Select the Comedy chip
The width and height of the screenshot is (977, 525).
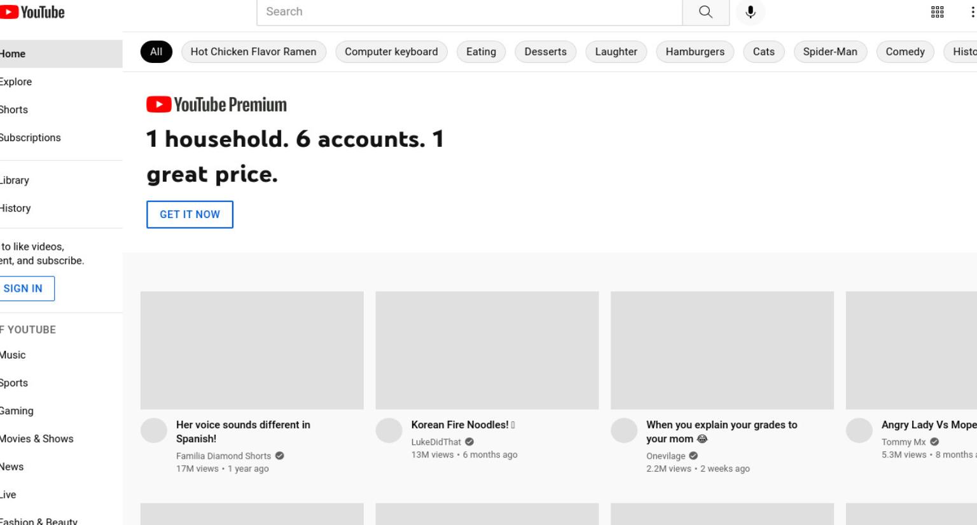(x=905, y=51)
